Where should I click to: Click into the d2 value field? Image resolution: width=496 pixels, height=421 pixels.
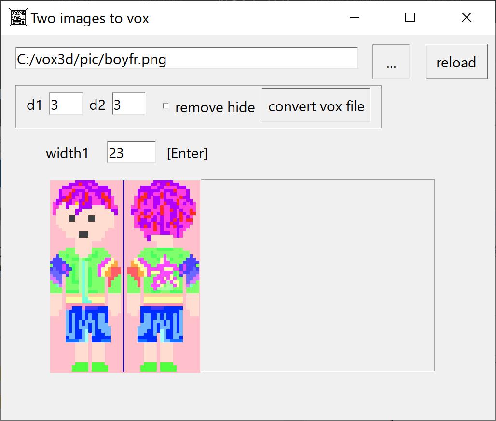tap(128, 105)
